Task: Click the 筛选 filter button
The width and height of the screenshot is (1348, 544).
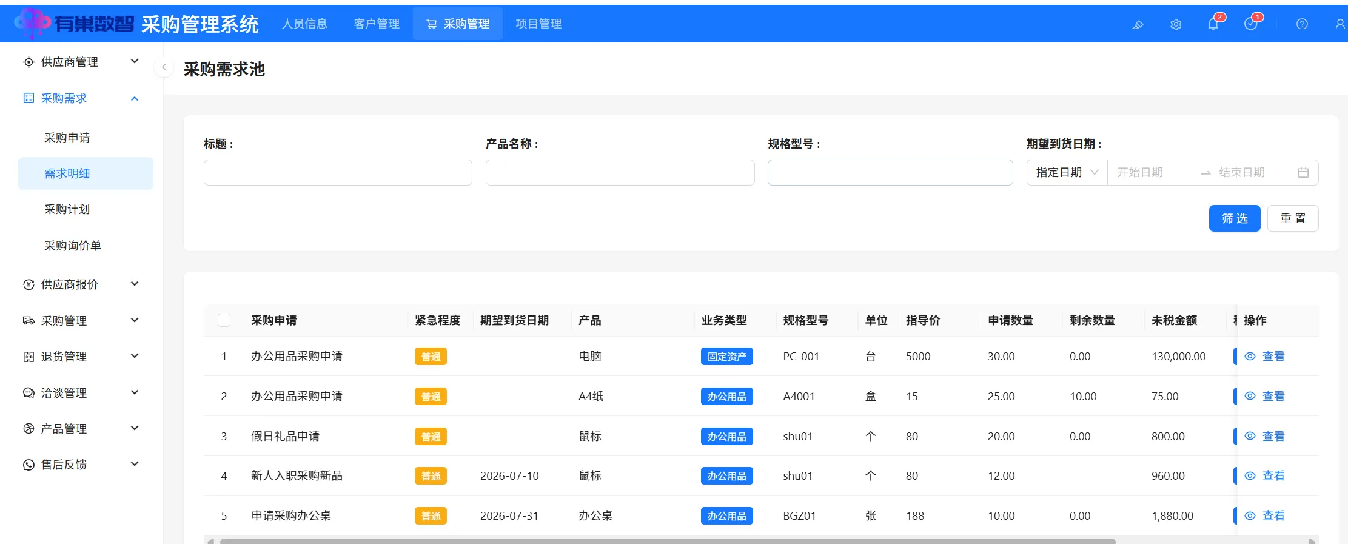Action: click(x=1235, y=218)
